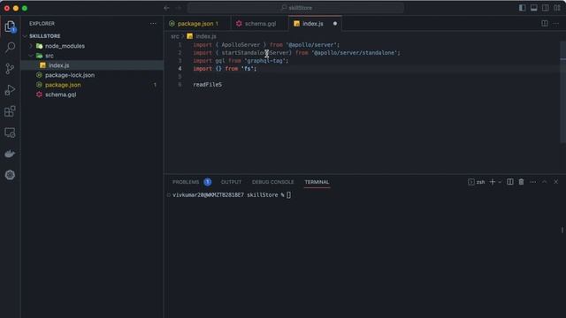Open the Search view in activity bar
The width and height of the screenshot is (566, 318).
point(10,47)
